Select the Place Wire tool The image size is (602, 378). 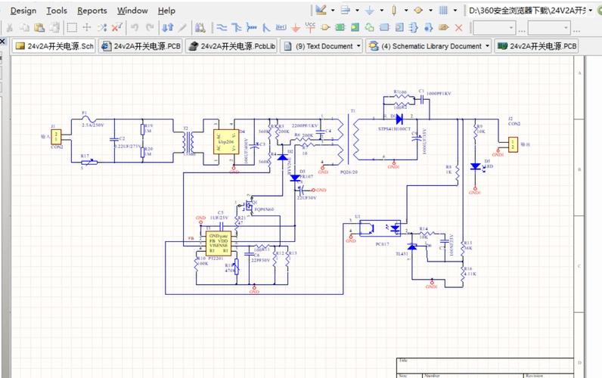(222, 28)
